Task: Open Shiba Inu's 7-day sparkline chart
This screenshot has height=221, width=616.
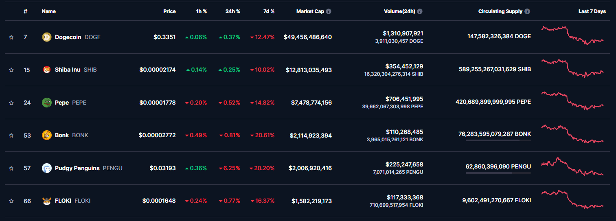Action: point(572,68)
